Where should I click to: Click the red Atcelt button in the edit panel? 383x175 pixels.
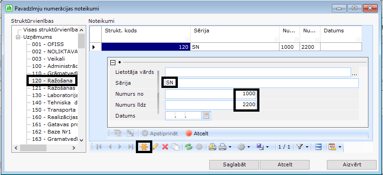pyautogui.click(x=197, y=134)
